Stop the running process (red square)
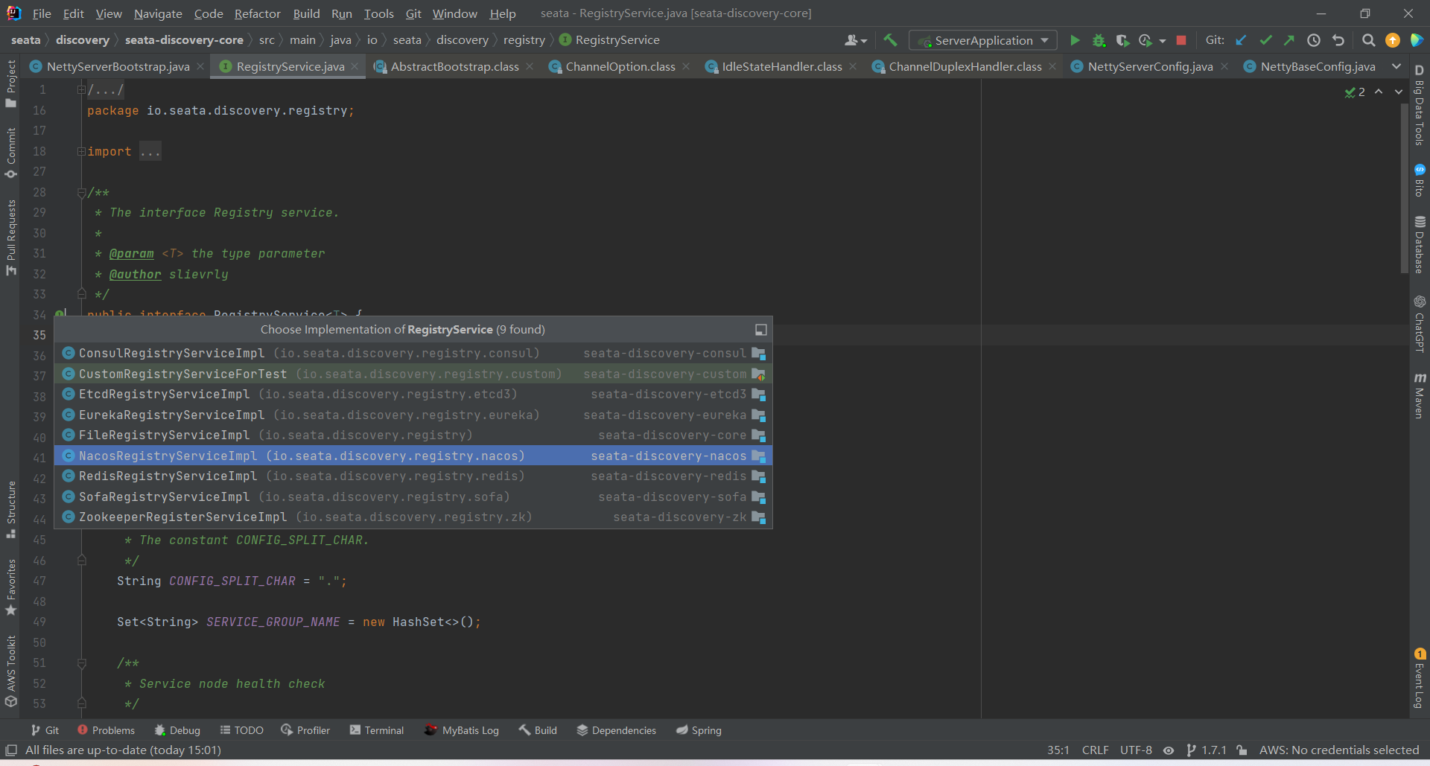The width and height of the screenshot is (1430, 766). 1181,40
